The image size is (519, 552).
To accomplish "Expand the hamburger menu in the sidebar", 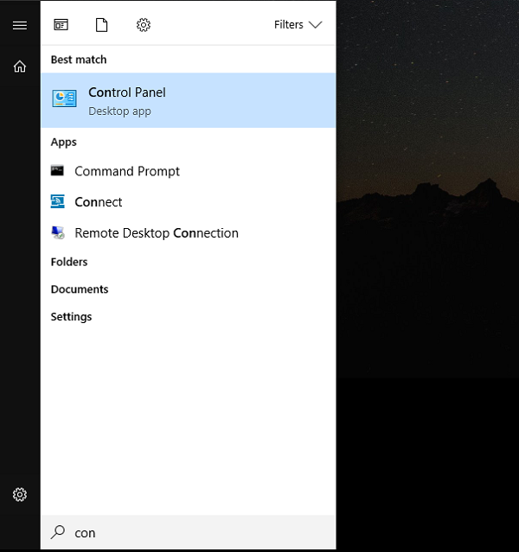I will (x=19, y=25).
